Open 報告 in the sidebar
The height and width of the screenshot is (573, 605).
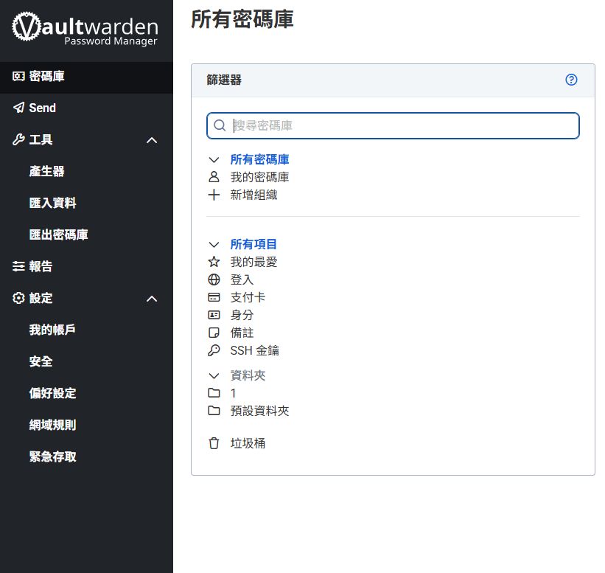[x=41, y=266]
